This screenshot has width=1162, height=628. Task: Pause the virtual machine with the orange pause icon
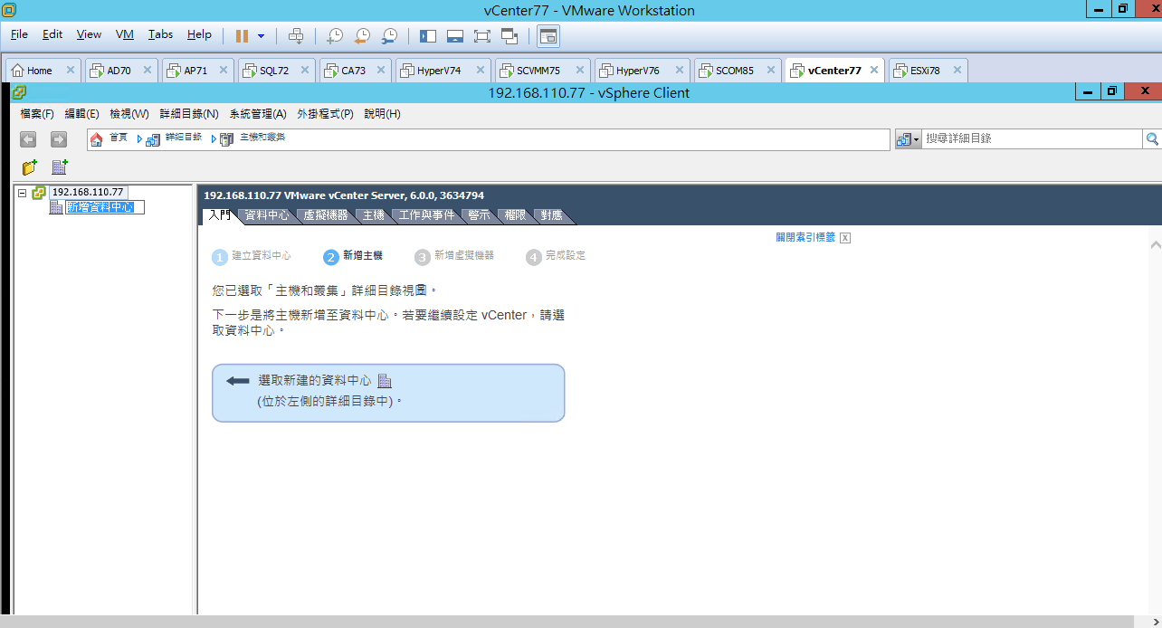click(242, 35)
